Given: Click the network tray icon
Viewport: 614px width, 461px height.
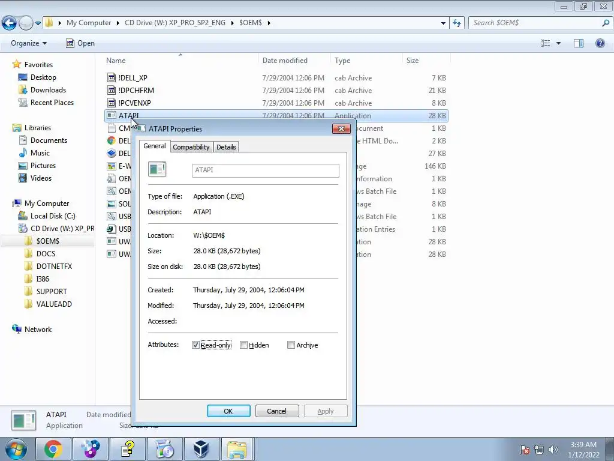Looking at the screenshot, I should pos(539,450).
